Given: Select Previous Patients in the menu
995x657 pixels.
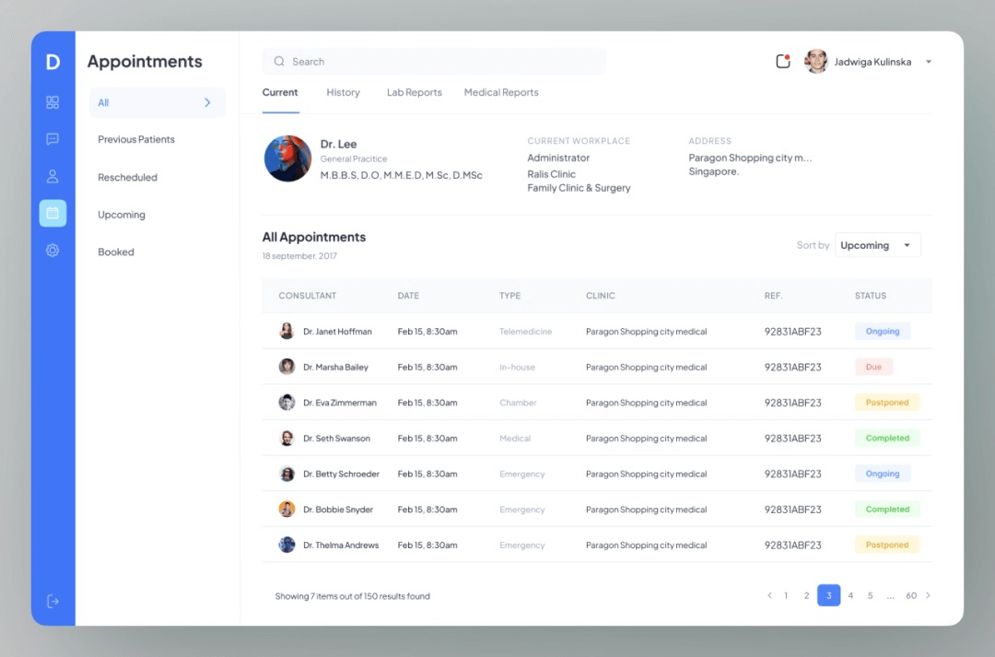Looking at the screenshot, I should [x=136, y=139].
